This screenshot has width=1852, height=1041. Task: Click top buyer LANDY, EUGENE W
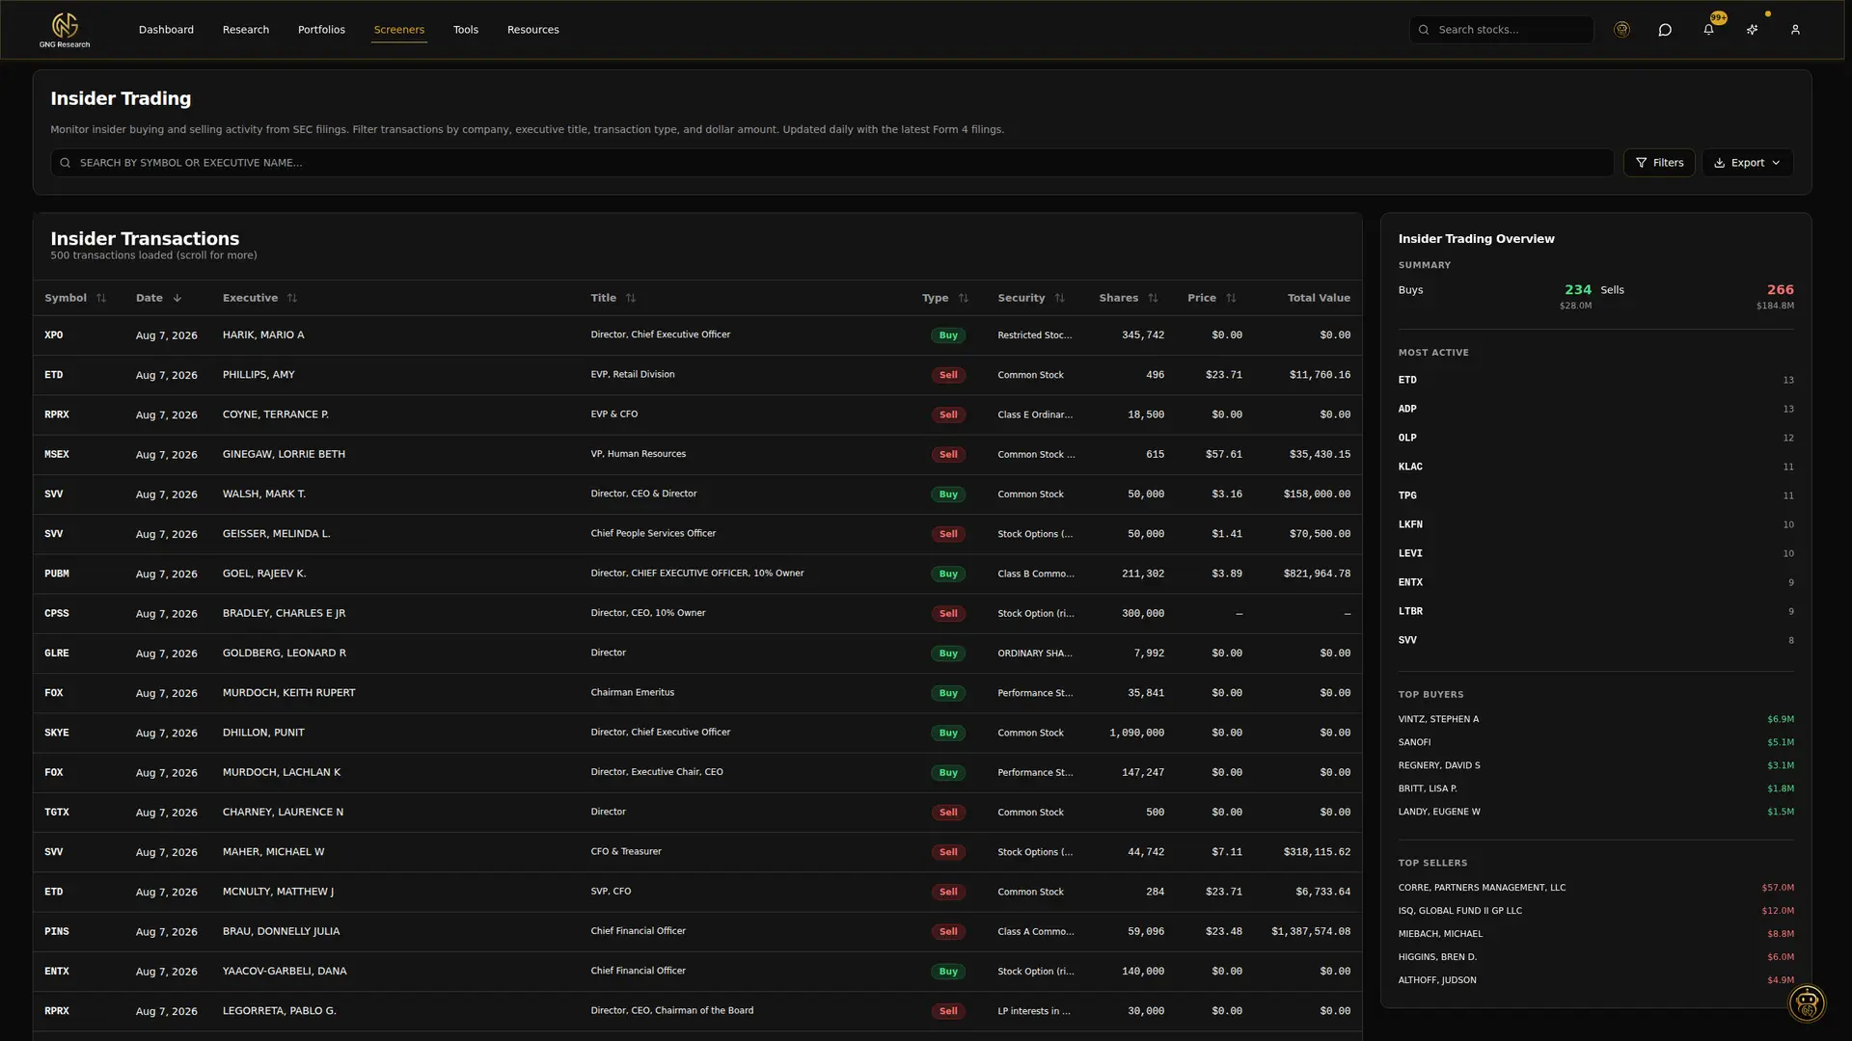pyautogui.click(x=1439, y=813)
